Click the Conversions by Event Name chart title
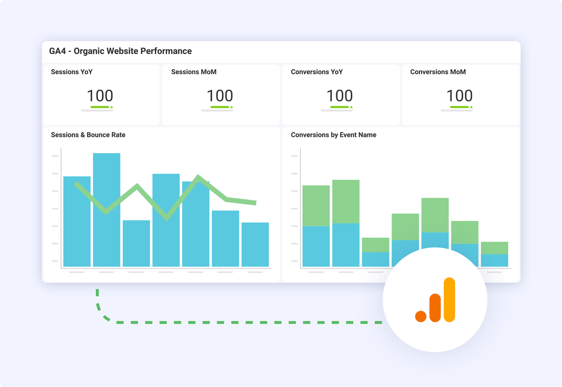562x387 pixels. pos(334,135)
